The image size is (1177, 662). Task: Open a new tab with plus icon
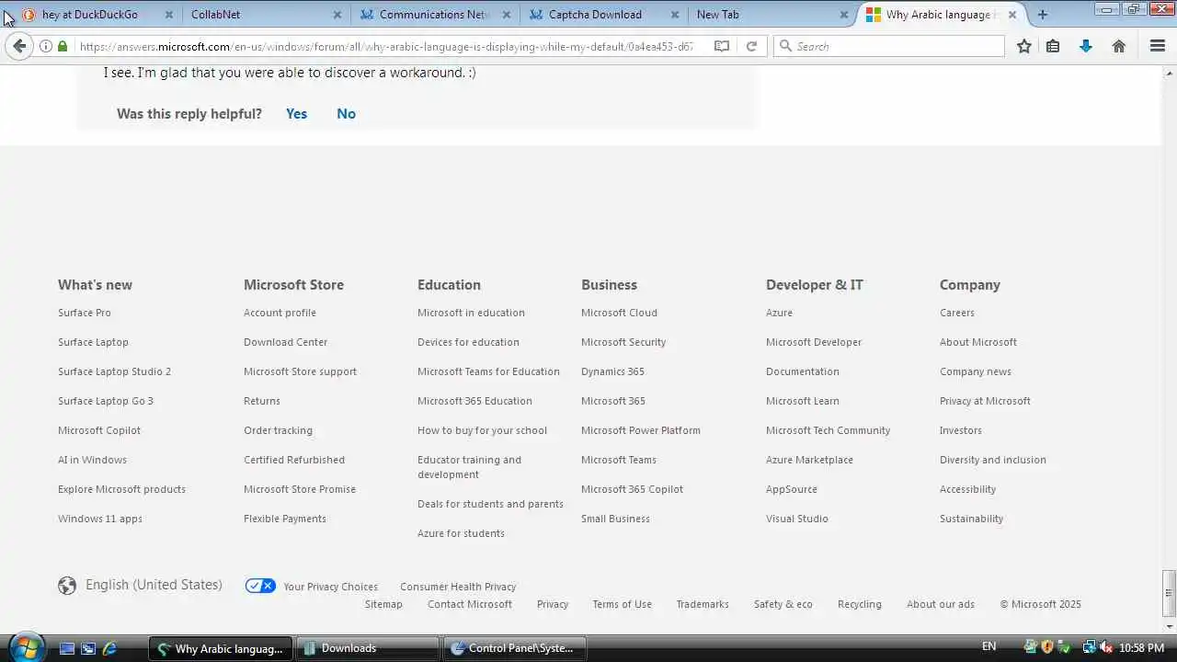coord(1043,15)
